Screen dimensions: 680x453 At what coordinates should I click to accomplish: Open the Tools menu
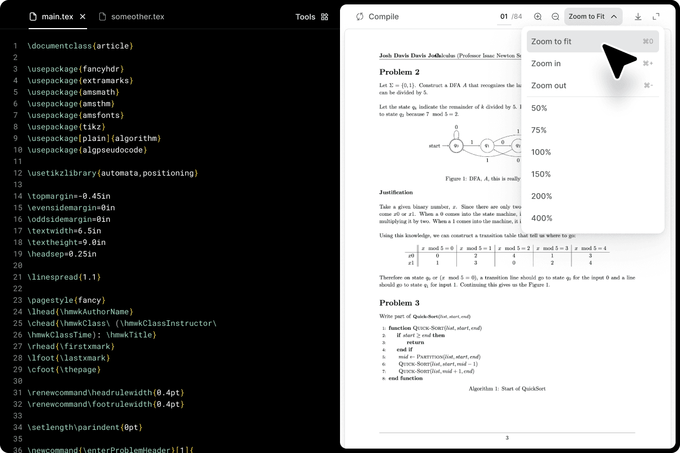coord(312,17)
